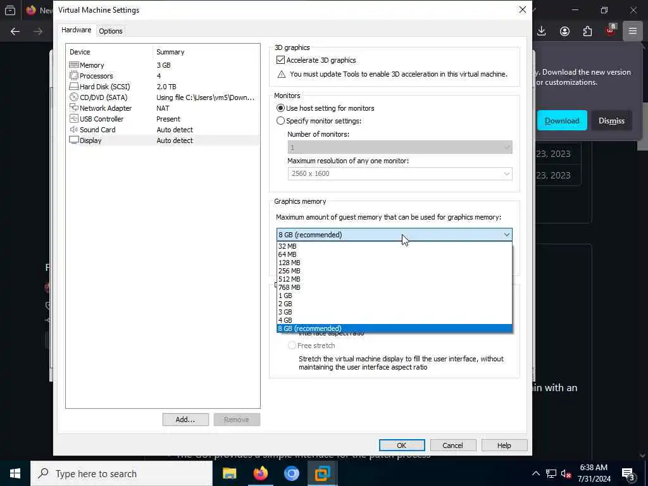Pick 1 GB graphics memory
Screen dimensions: 648x486
[x=394, y=296]
